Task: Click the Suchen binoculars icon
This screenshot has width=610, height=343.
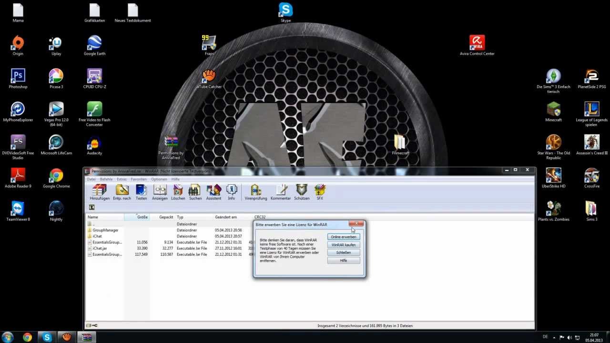Action: click(x=195, y=192)
